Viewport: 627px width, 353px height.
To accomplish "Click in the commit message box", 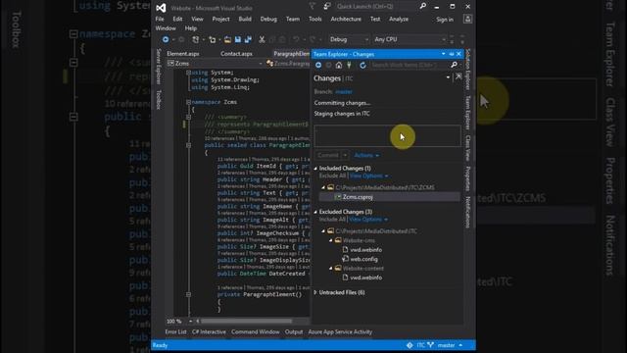I will pyautogui.click(x=388, y=136).
